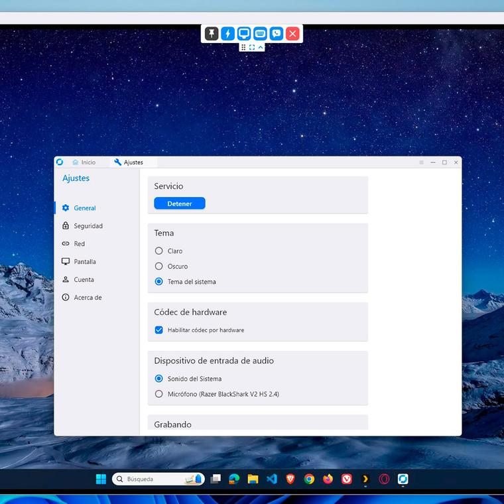The width and height of the screenshot is (504, 504).
Task: Go to Pantalla settings section
Action: click(x=84, y=262)
